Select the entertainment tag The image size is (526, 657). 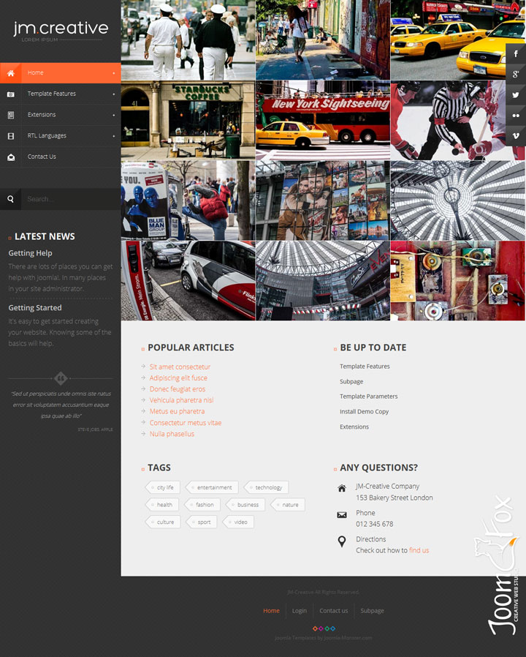point(212,487)
